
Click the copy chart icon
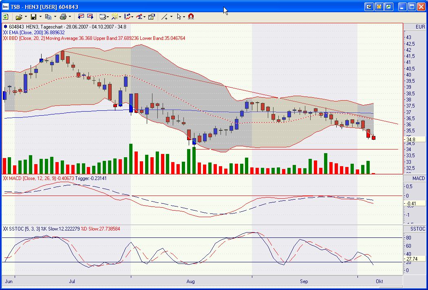click(x=48, y=17)
